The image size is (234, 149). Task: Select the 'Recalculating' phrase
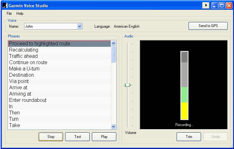point(24,50)
